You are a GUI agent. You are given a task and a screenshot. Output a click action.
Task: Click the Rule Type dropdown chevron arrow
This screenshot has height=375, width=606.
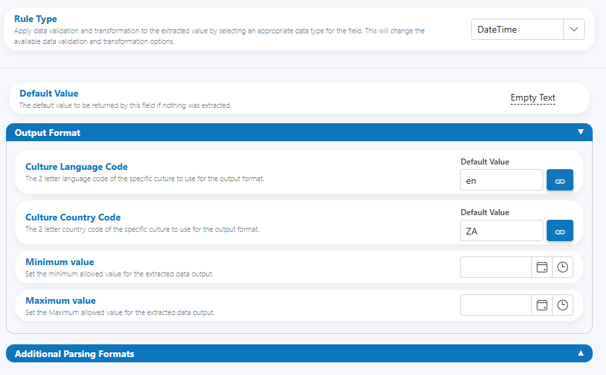[574, 29]
